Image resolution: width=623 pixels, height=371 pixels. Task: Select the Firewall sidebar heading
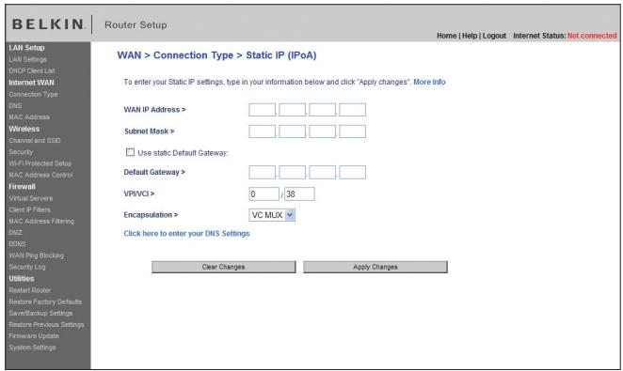coord(23,187)
